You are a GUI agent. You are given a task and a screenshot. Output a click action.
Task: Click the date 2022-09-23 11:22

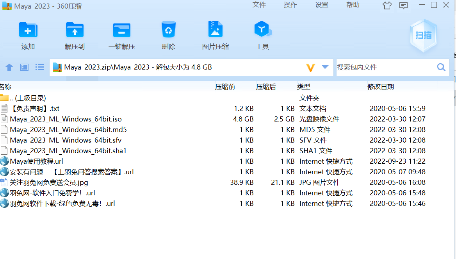pos(397,161)
